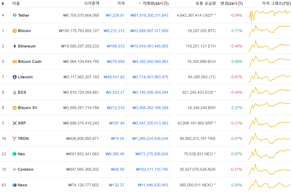This screenshot has height=192, width=292.
Task: Open the Bitcoin SV name link
Action: tap(28, 108)
